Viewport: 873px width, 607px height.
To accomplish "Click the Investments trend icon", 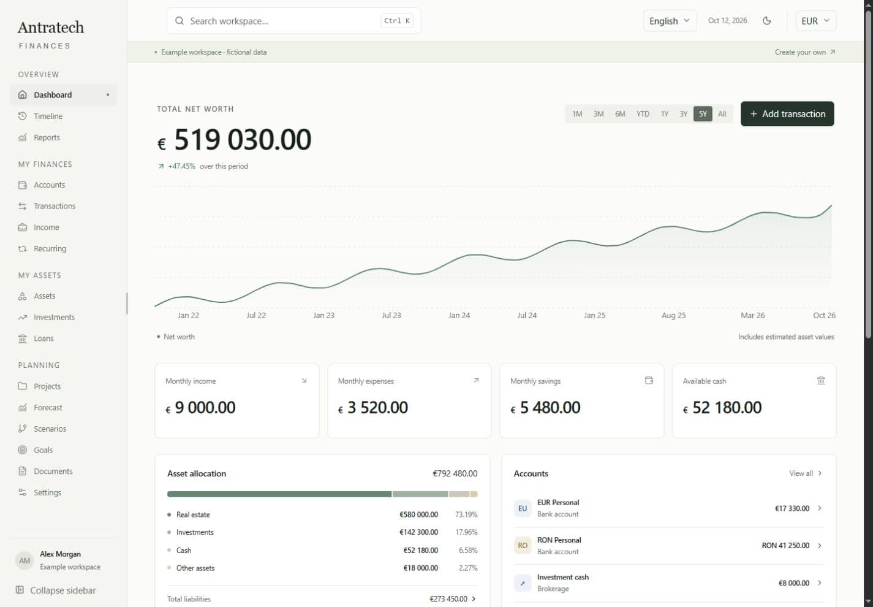I will (x=23, y=317).
